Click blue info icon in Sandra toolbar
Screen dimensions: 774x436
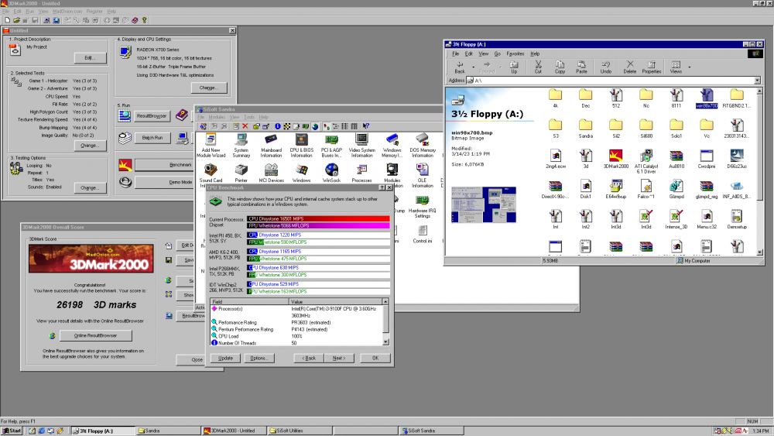point(277,126)
